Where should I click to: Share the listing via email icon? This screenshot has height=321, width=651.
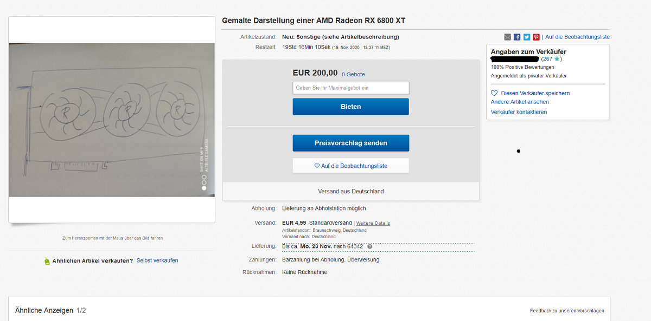pos(508,37)
